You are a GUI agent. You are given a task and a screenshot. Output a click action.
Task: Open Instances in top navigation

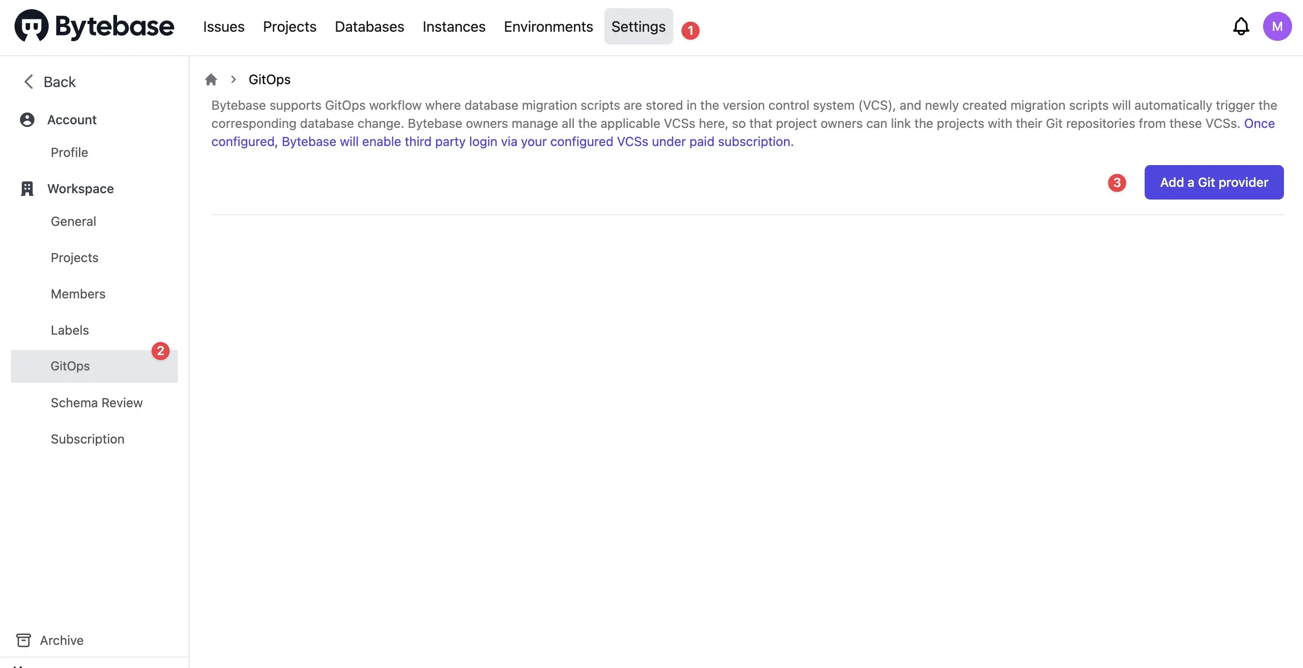454,26
